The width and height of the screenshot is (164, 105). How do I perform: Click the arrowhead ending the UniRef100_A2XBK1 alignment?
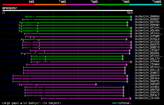[x=124, y=87]
